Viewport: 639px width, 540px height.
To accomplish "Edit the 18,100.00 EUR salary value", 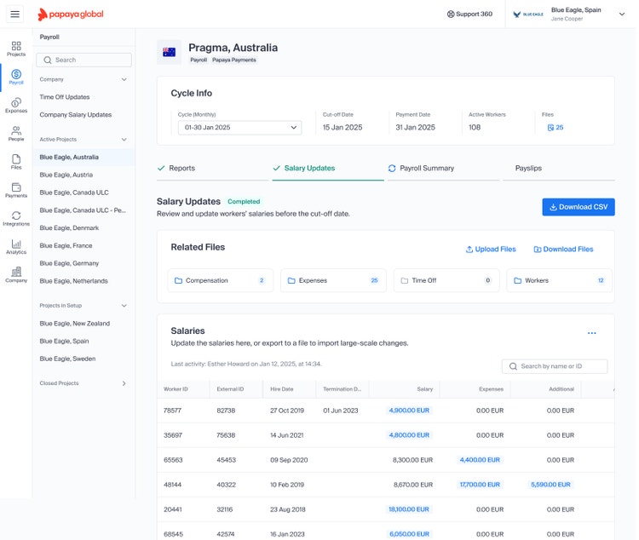I will coord(409,509).
